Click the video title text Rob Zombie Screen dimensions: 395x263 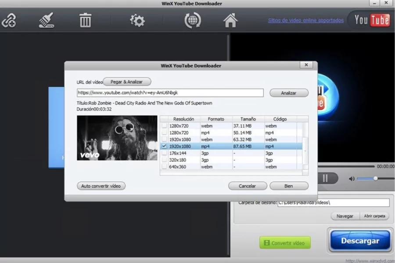[x=144, y=103]
